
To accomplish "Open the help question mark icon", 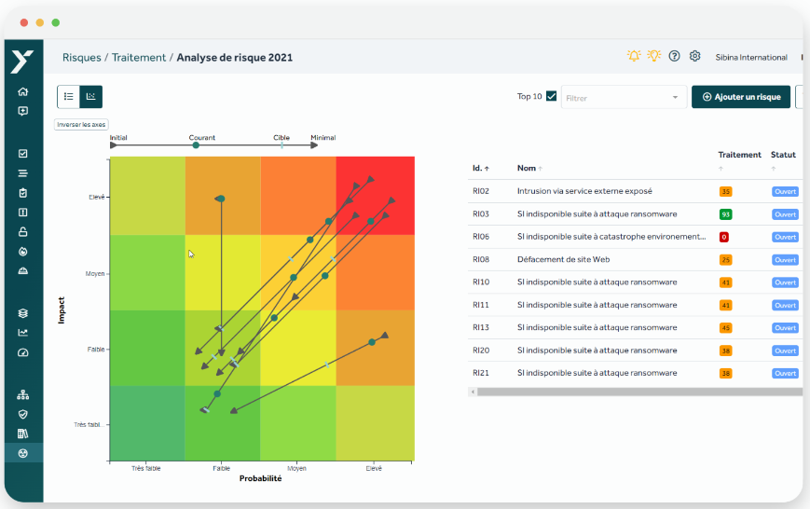I will 674,56.
